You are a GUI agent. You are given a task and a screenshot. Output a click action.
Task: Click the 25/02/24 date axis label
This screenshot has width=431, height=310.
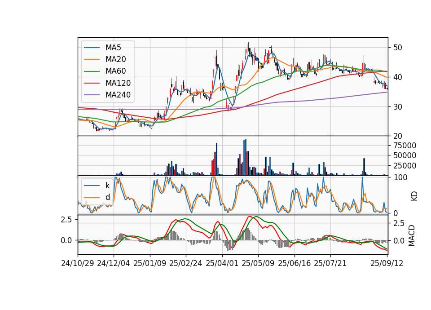pyautogui.click(x=186, y=263)
